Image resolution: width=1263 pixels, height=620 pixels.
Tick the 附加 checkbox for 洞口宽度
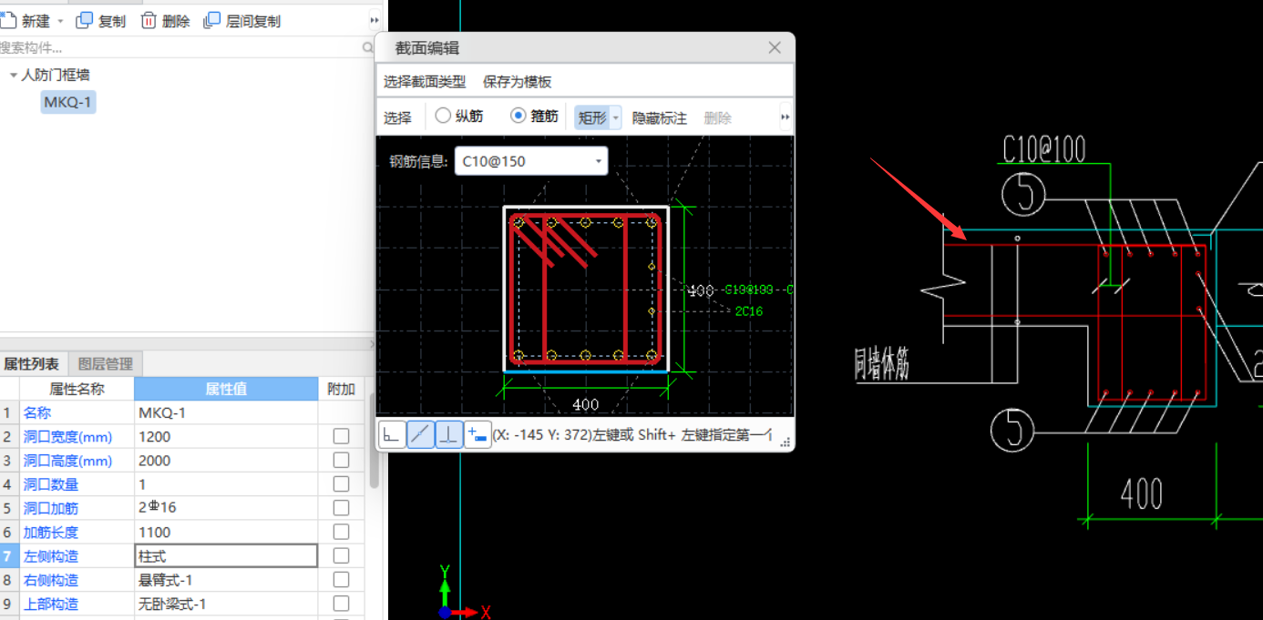pyautogui.click(x=341, y=436)
